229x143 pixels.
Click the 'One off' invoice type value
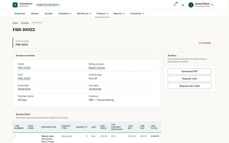(x=93, y=78)
